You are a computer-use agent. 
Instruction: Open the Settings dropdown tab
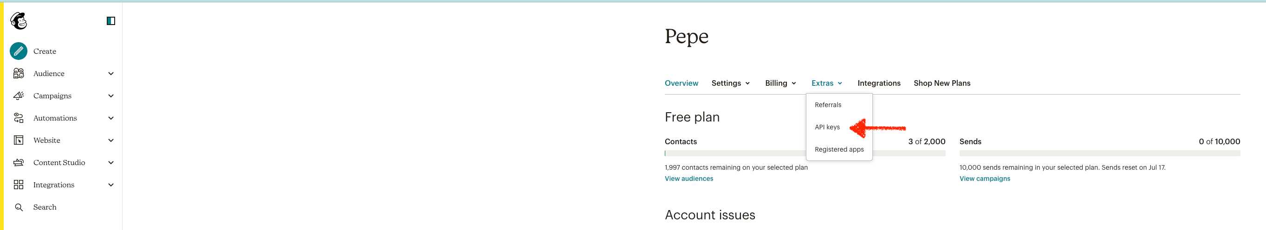coord(730,83)
